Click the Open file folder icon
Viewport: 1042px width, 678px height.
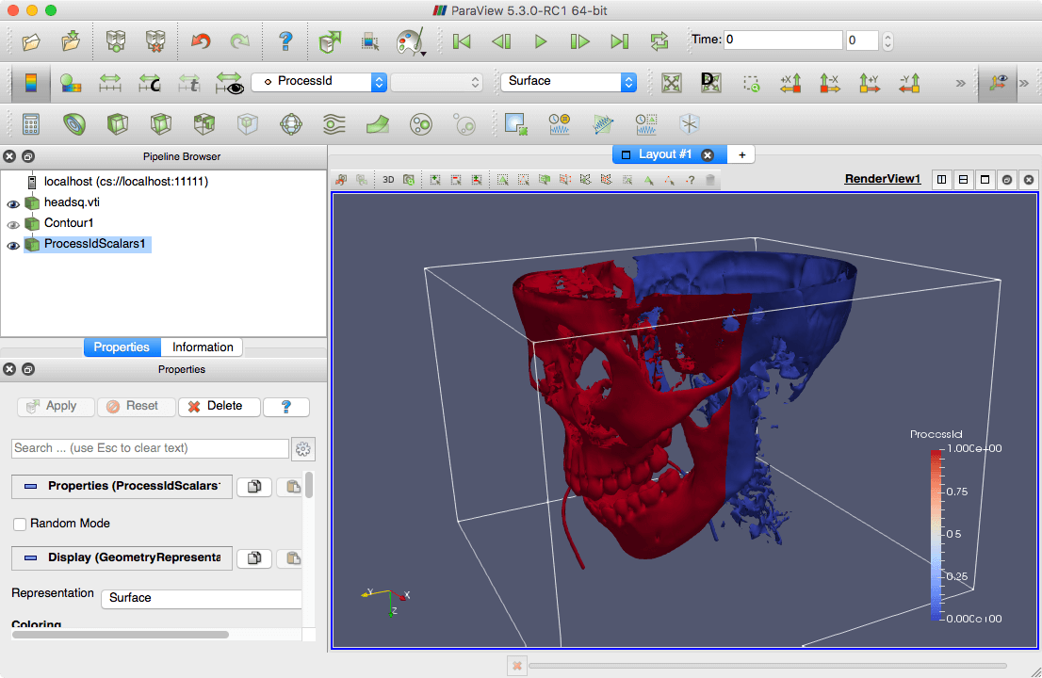coord(31,41)
